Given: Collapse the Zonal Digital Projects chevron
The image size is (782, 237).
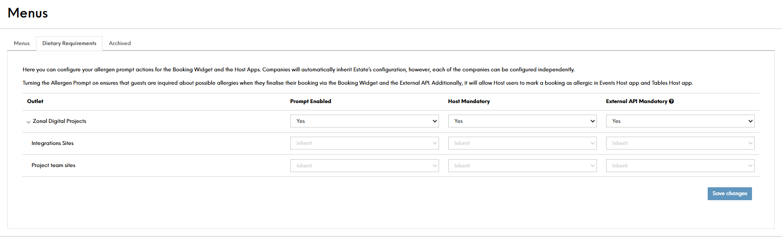Looking at the screenshot, I should pos(29,122).
